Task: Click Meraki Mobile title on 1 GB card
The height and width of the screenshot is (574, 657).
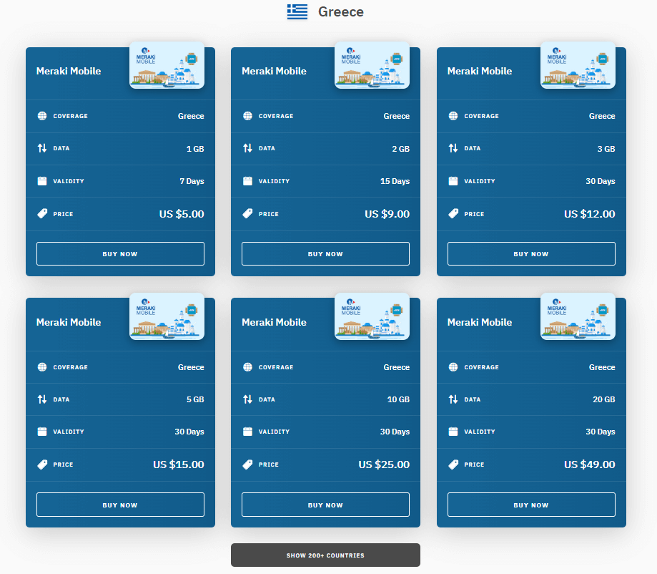Action: coord(69,71)
